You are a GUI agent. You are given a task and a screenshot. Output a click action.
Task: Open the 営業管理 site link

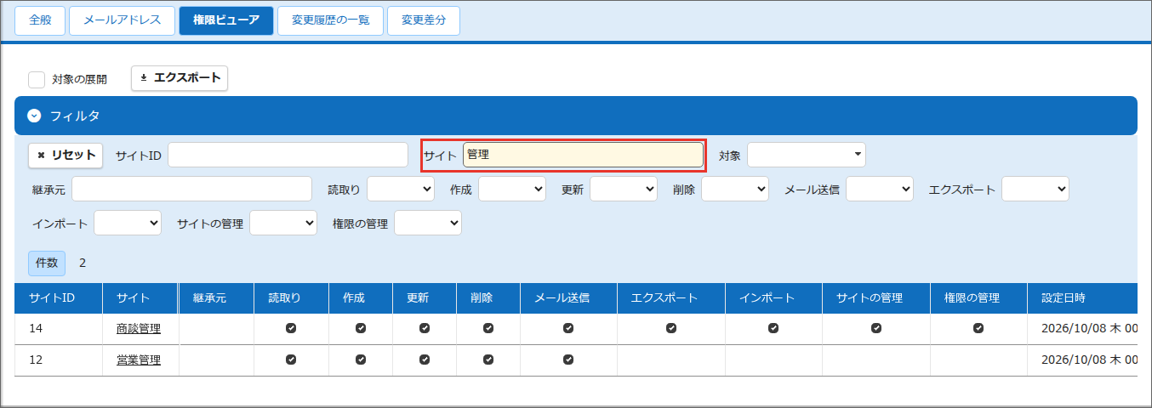pos(139,360)
